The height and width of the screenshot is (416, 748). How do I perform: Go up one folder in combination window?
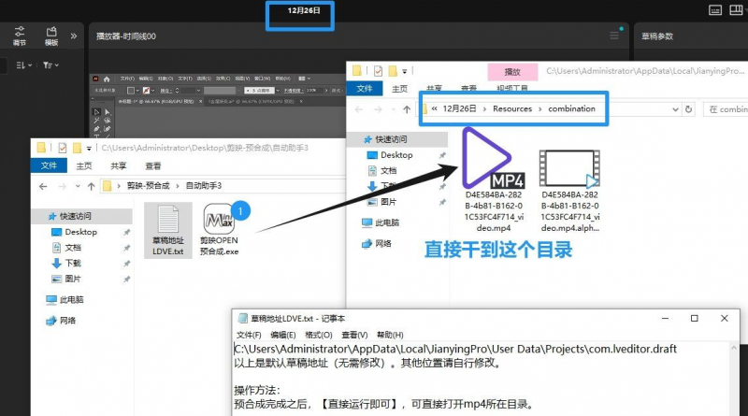pos(407,109)
